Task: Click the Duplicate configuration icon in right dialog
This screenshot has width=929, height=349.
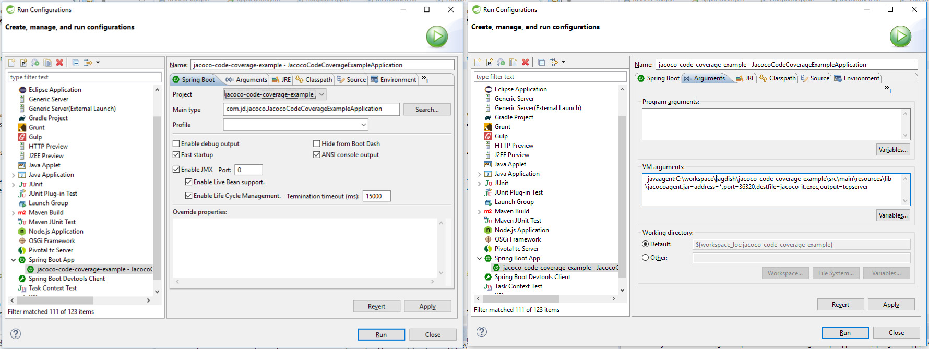Action: coord(513,63)
